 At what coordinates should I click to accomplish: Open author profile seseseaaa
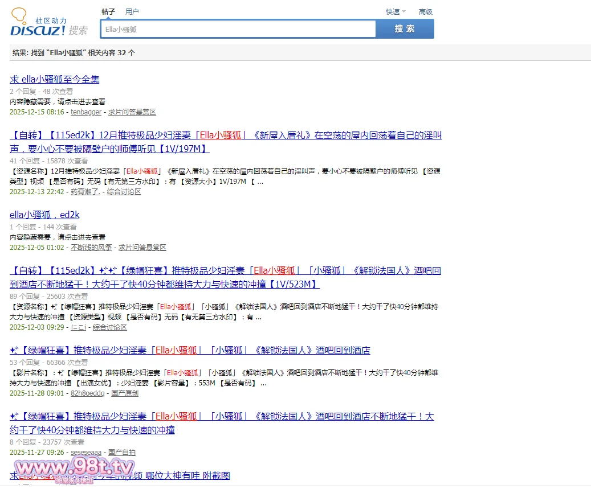coord(85,453)
